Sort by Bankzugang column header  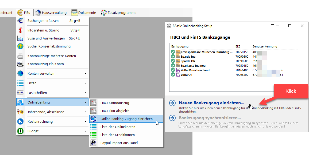202,47
